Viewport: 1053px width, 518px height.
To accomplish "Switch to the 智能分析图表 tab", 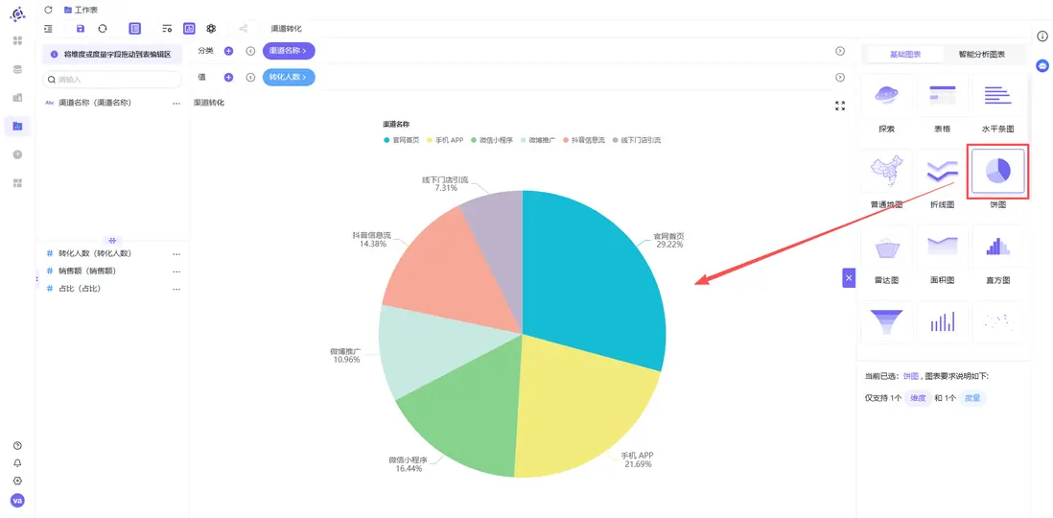I will (982, 55).
